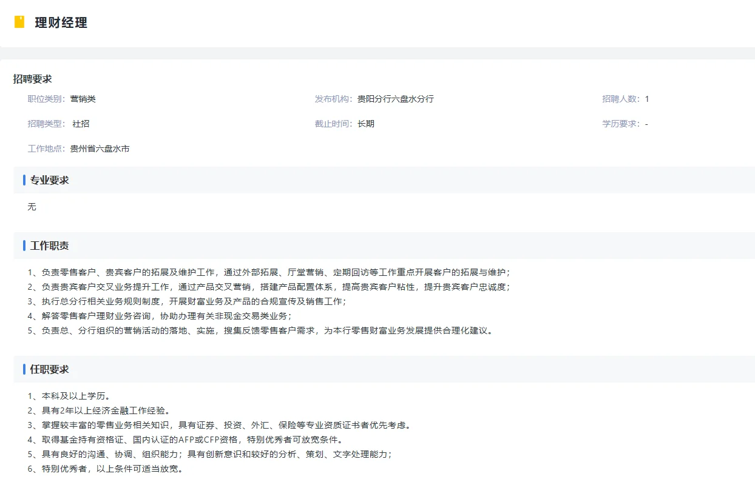Click the 工作地点 value 贵州省六盘水市
Screen dimensions: 755x482
pyautogui.click(x=100, y=148)
